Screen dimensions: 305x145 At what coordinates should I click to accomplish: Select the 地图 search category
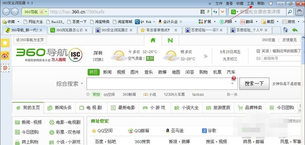pyautogui.click(x=176, y=72)
